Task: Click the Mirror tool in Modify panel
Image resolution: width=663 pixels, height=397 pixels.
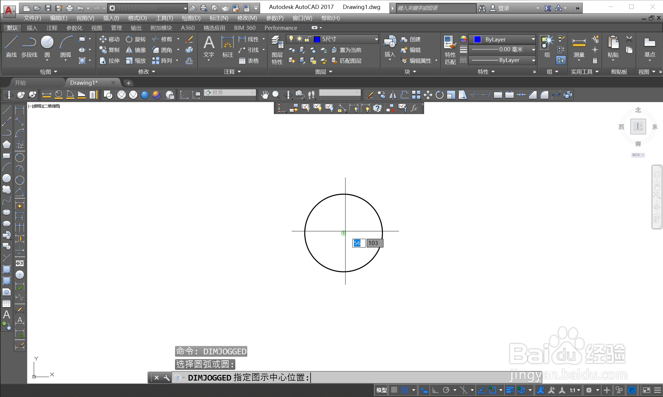Action: [x=136, y=50]
